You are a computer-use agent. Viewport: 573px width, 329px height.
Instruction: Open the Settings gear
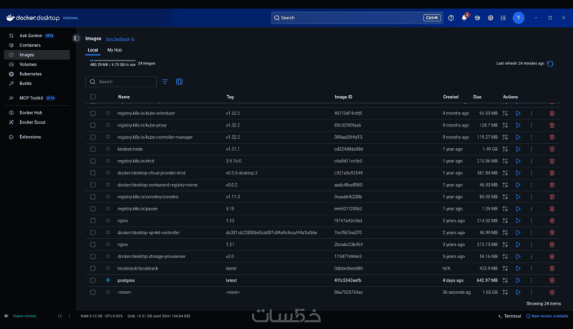pyautogui.click(x=490, y=17)
